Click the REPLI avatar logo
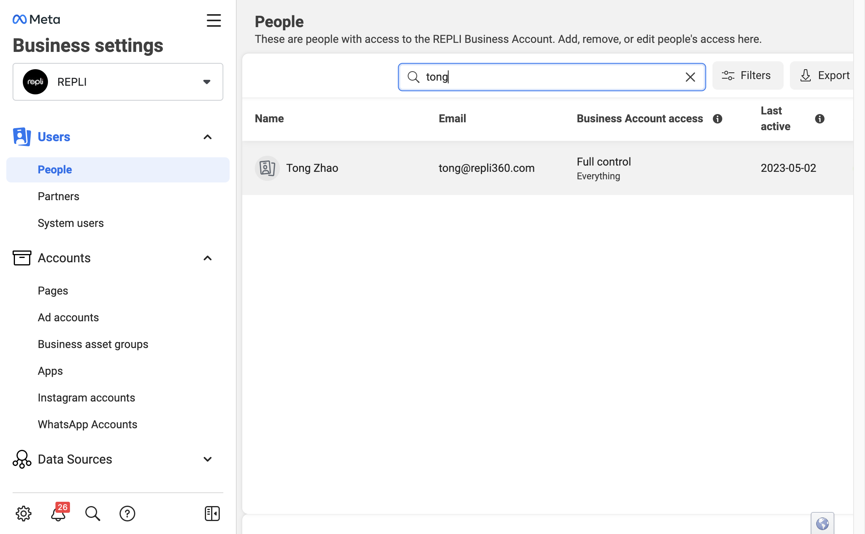The width and height of the screenshot is (865, 534). (x=35, y=82)
